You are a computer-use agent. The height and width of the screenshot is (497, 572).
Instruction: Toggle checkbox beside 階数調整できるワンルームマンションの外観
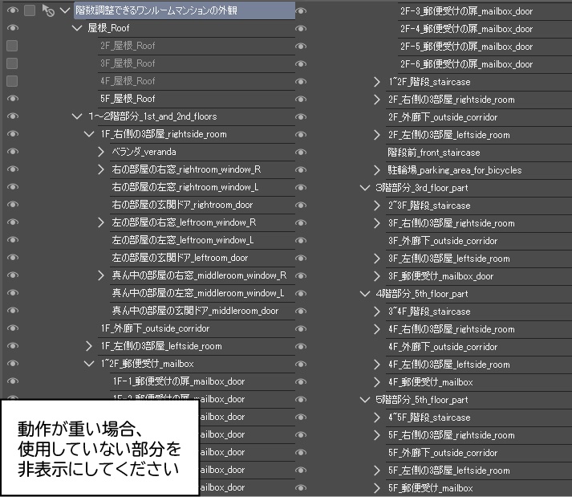pos(30,10)
